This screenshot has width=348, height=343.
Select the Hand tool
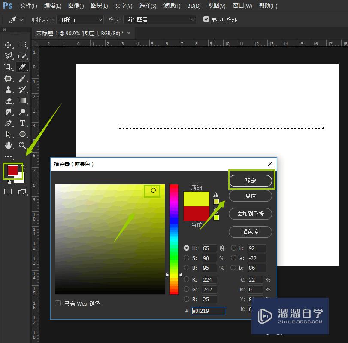[8, 145]
